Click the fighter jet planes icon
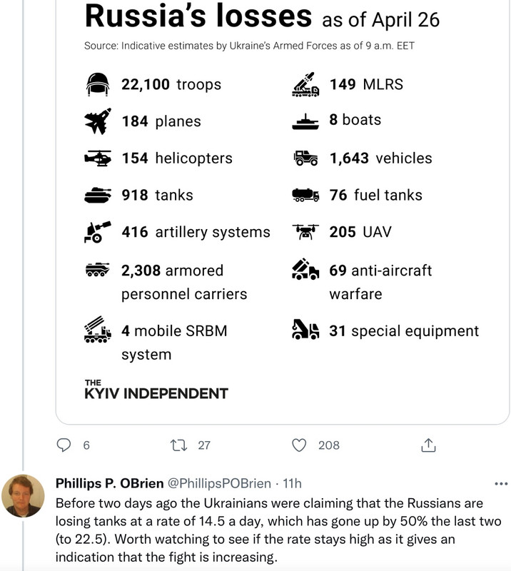511x571 pixels. coord(97,121)
